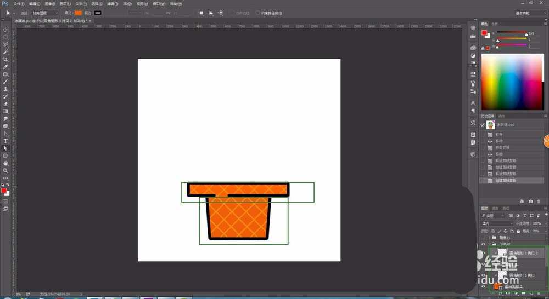
Task: Select the Eyedropper tool
Action: (x=5, y=67)
